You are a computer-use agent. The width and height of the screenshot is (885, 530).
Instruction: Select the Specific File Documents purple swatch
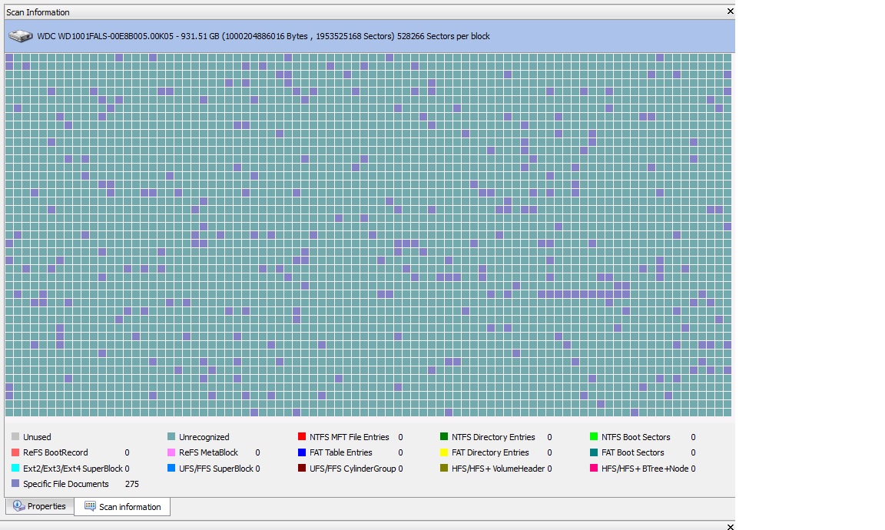[15, 483]
